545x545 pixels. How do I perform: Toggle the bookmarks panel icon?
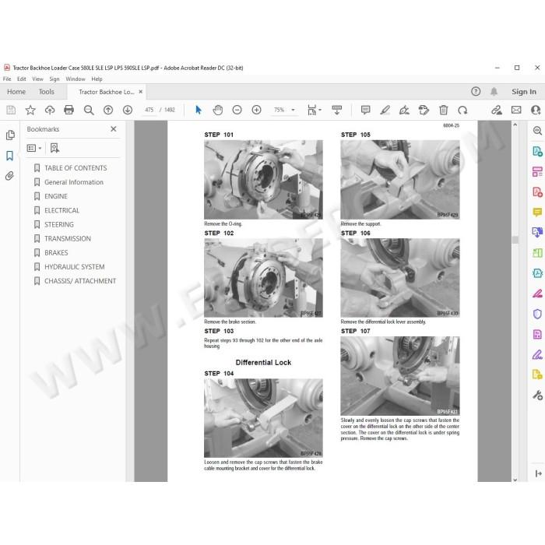tap(9, 156)
